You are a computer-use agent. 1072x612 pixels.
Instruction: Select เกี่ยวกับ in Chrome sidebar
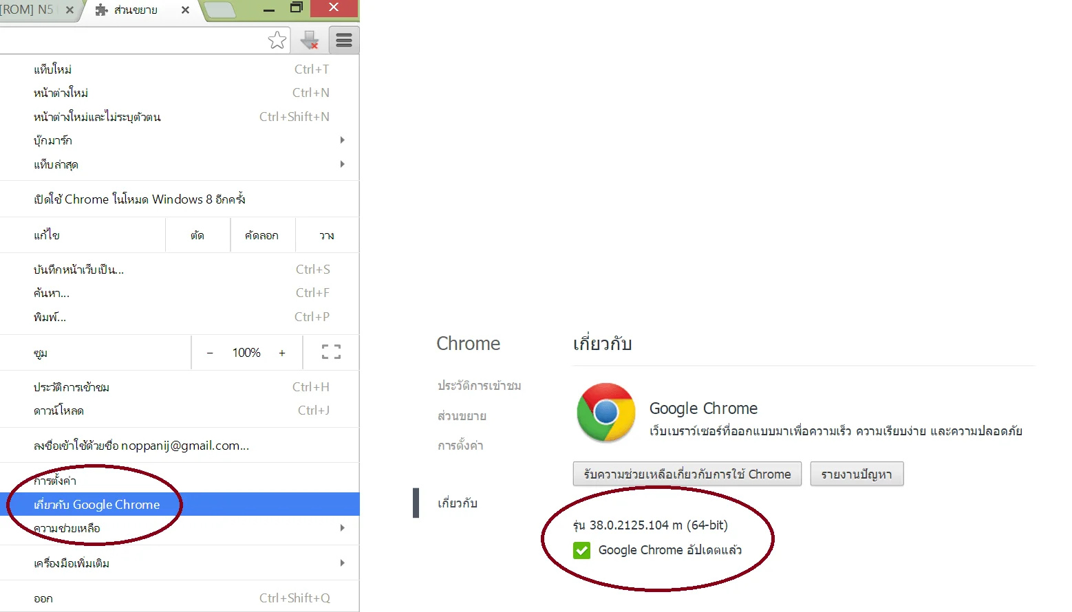458,503
